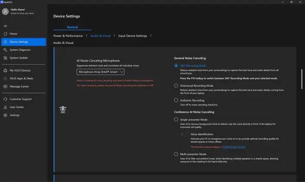This screenshot has width=305, height=182.
Task: Click the Message Center chat icon
Action: pos(5,87)
